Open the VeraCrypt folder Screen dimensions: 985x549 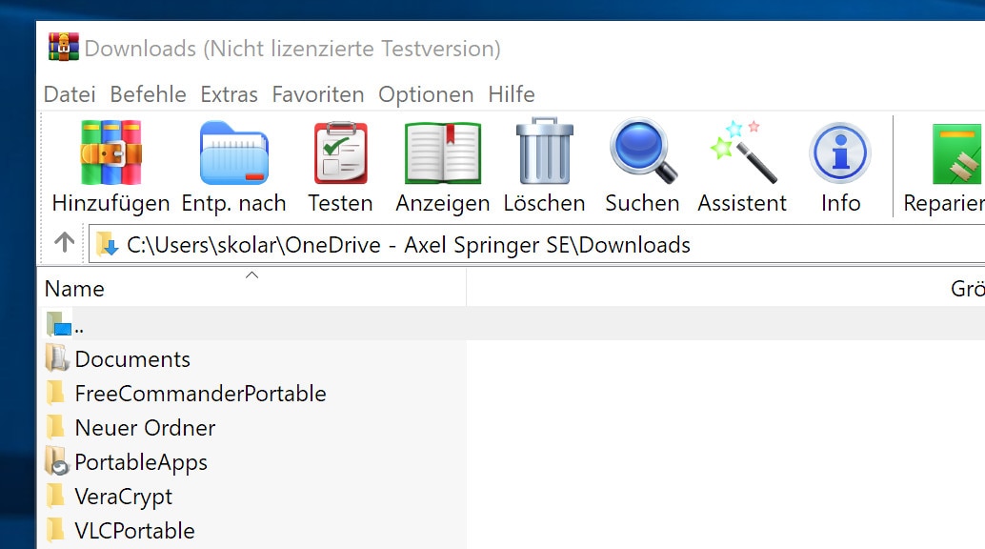tap(123, 496)
